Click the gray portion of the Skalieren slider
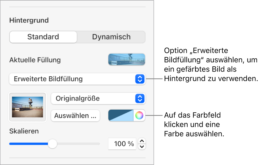The width and height of the screenshot is (263, 165). [x=78, y=144]
